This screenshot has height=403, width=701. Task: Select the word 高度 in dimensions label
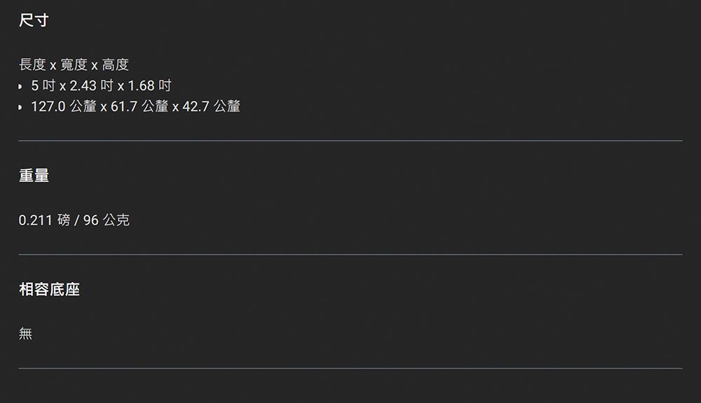[116, 64]
